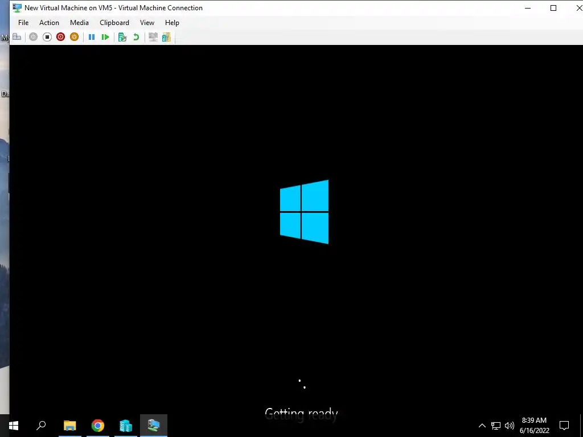Open the volume control tray icon
Viewport: 583px width, 437px height.
tap(510, 426)
